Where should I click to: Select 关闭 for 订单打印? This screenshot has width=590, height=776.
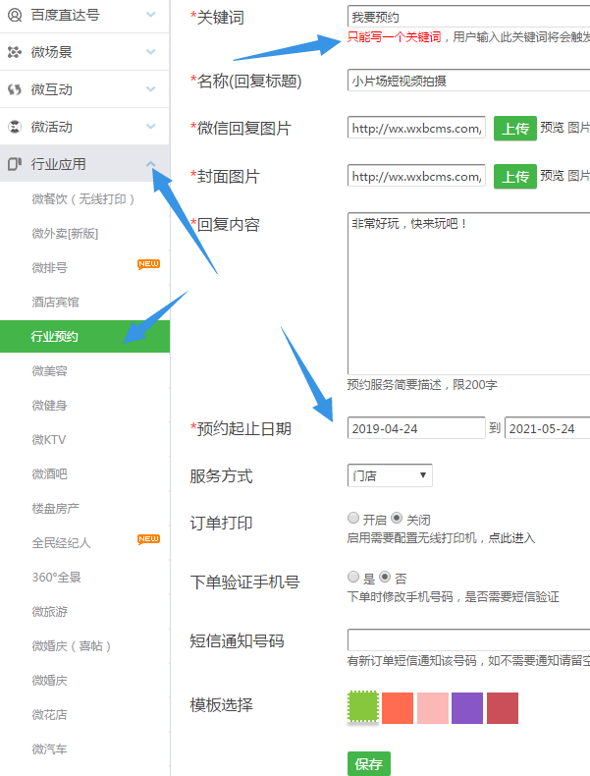397,518
